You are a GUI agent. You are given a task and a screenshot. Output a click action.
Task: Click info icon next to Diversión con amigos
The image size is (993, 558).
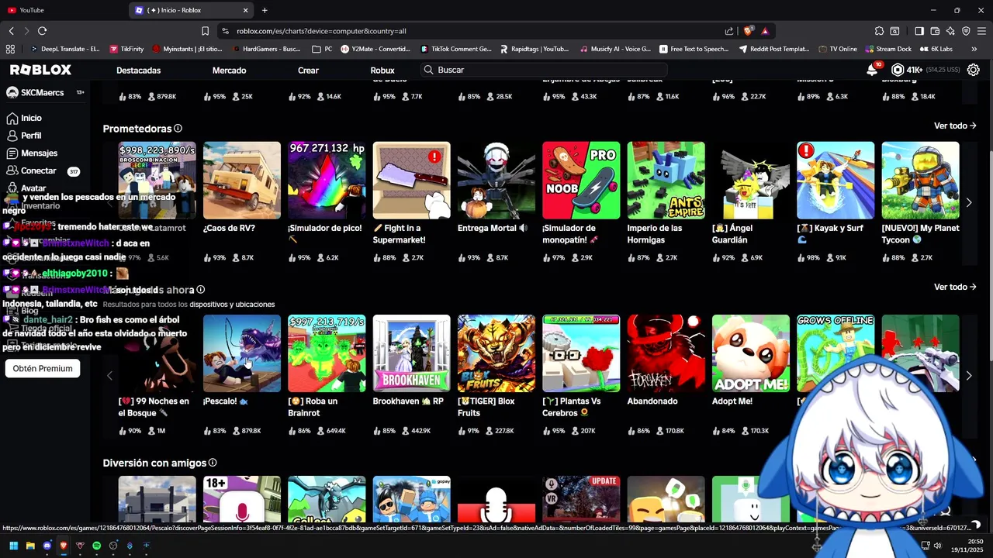[213, 463]
